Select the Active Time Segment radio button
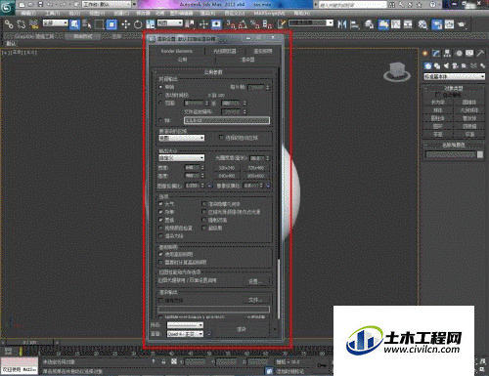The height and width of the screenshot is (376, 489). point(160,95)
